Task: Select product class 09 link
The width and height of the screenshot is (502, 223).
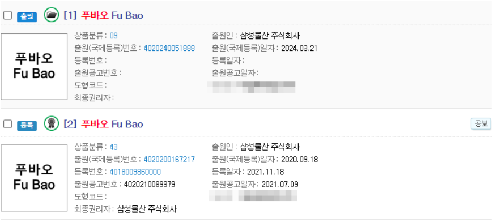Action: (114, 36)
